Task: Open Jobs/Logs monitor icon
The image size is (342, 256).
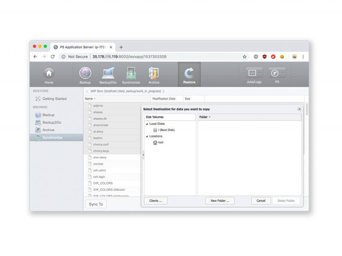Action: 252,73
